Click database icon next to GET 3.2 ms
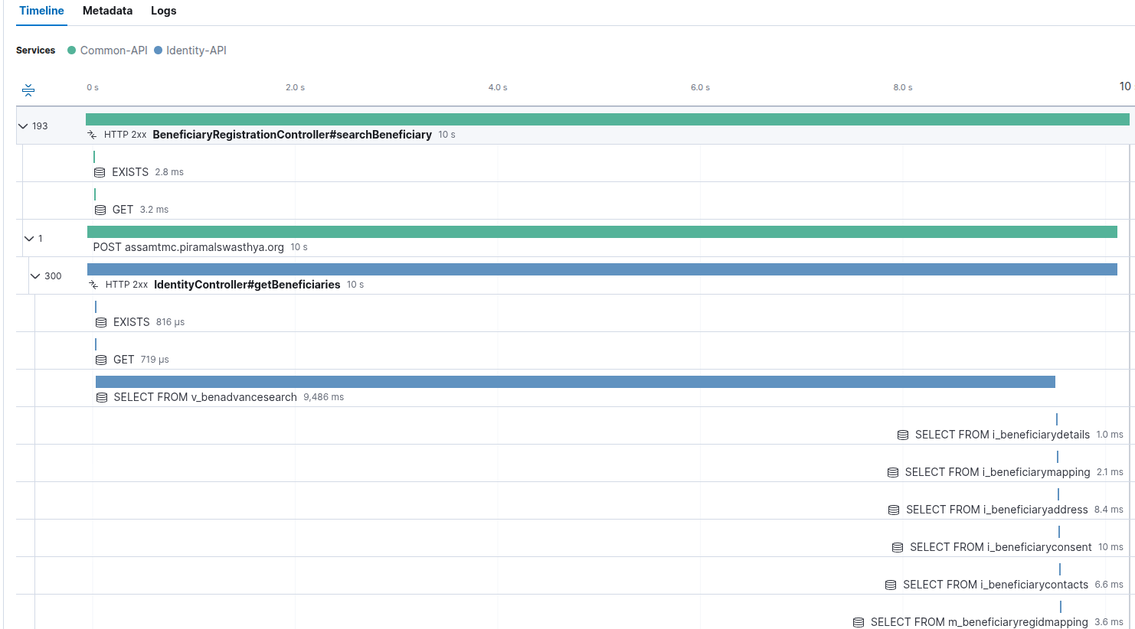The width and height of the screenshot is (1135, 629). click(100, 210)
